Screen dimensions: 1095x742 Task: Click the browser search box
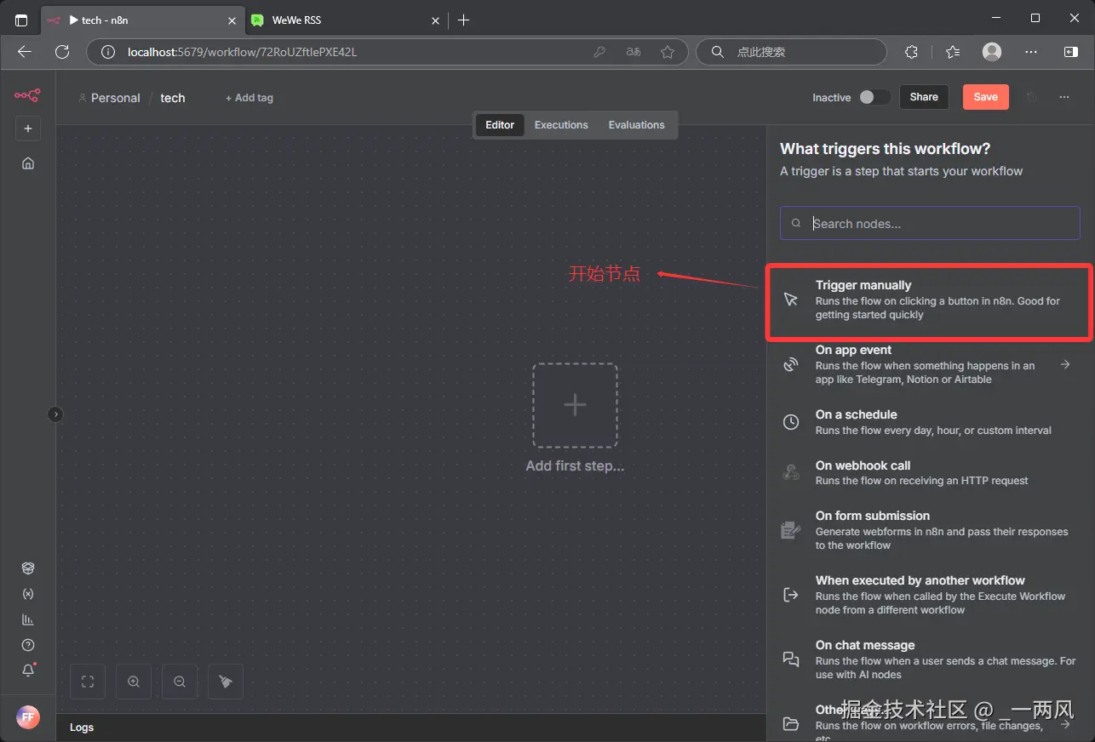click(x=792, y=52)
